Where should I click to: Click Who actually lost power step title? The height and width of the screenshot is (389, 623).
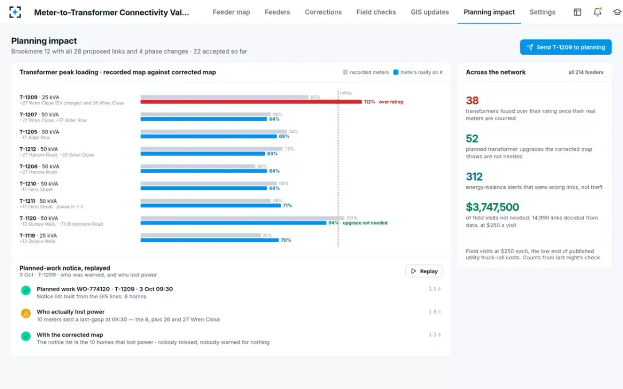pyautogui.click(x=71, y=312)
